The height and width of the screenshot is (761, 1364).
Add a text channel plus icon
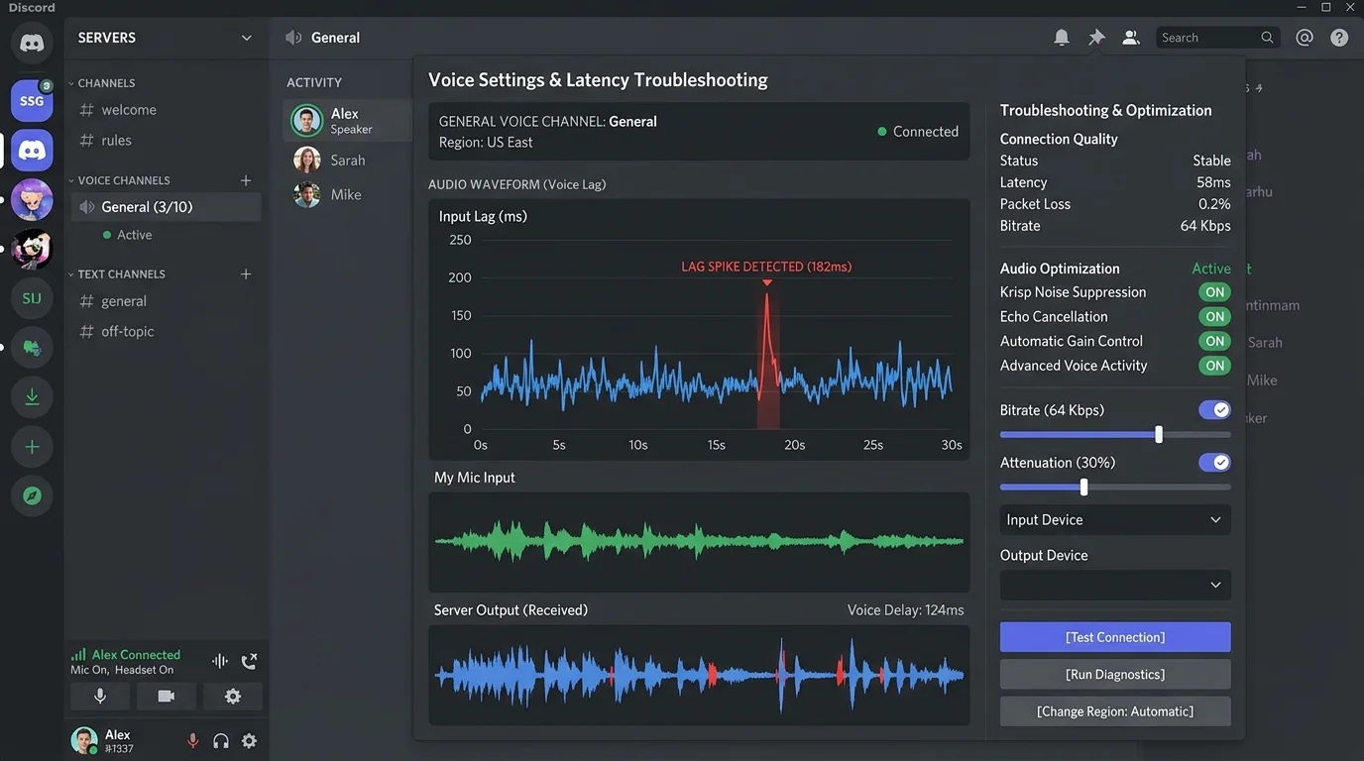click(x=246, y=273)
